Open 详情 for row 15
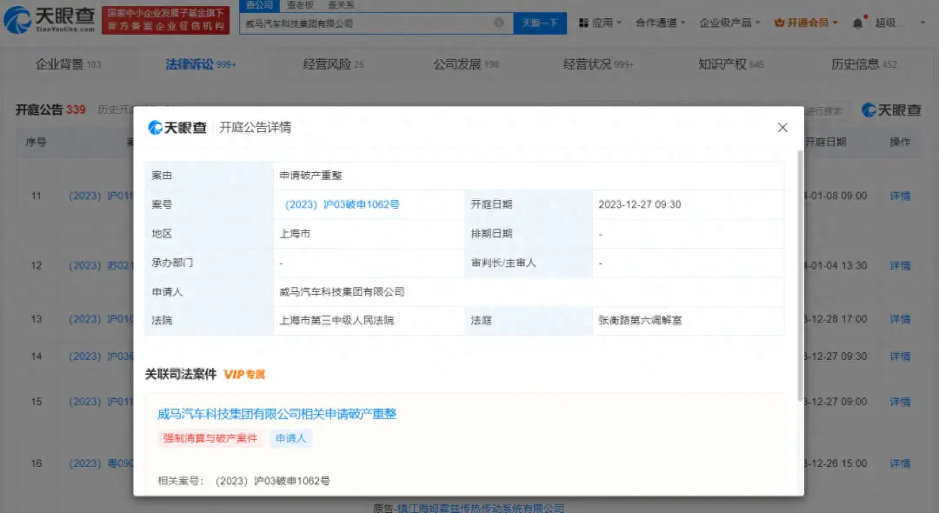939x513 pixels. click(900, 402)
